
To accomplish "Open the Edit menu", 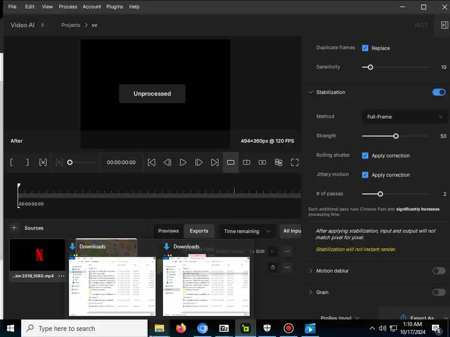I will (x=30, y=7).
